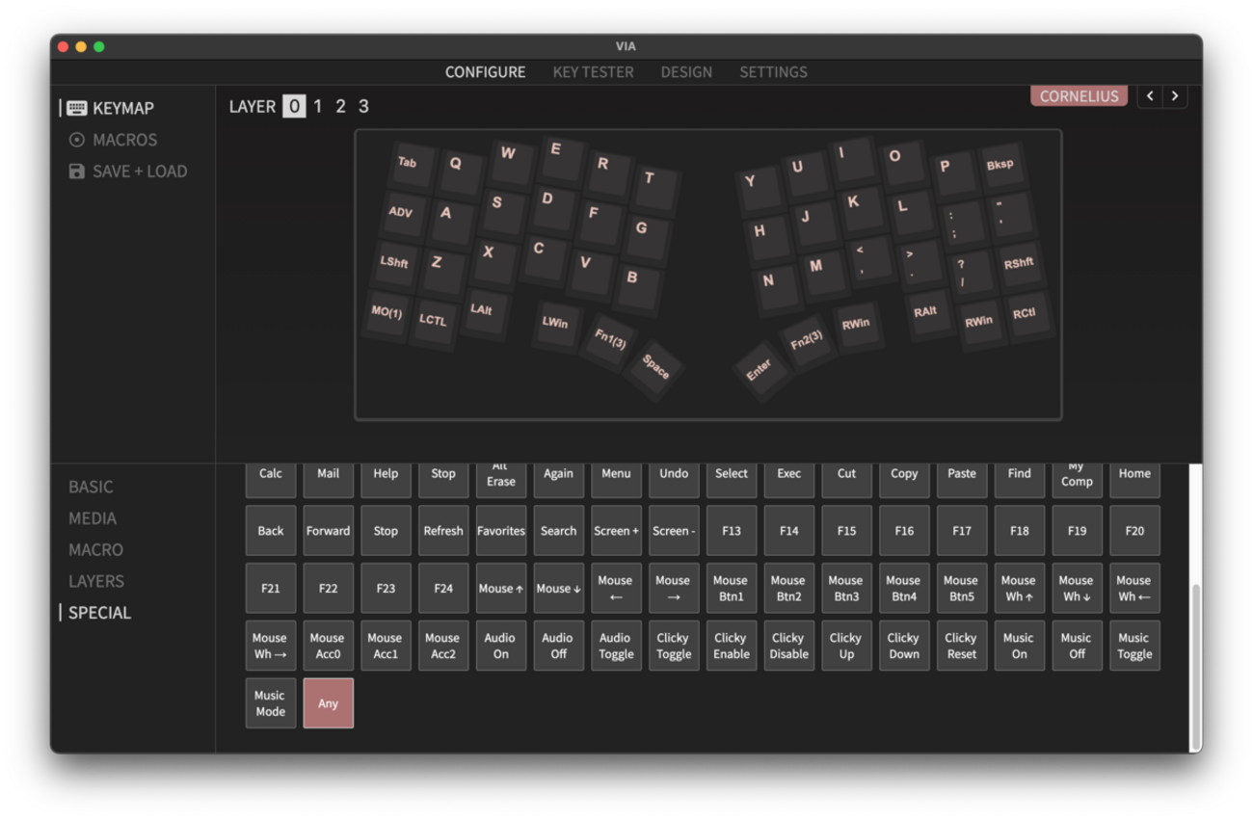The height and width of the screenshot is (820, 1253).
Task: Assign the Mouse Acc0 keycode
Action: point(329,646)
